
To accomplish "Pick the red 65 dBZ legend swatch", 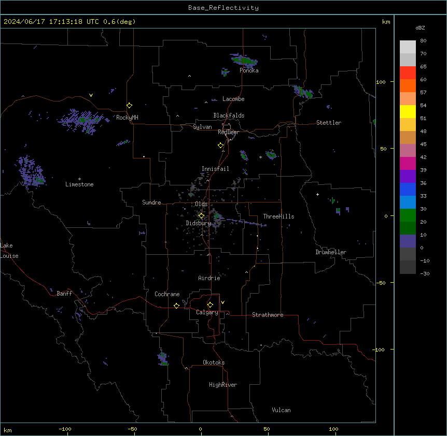I will point(408,72).
